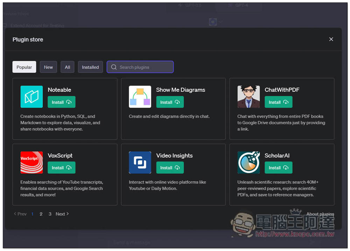The height and width of the screenshot is (251, 350).
Task: Click the Video Insights description text
Action: pyautogui.click(x=167, y=185)
